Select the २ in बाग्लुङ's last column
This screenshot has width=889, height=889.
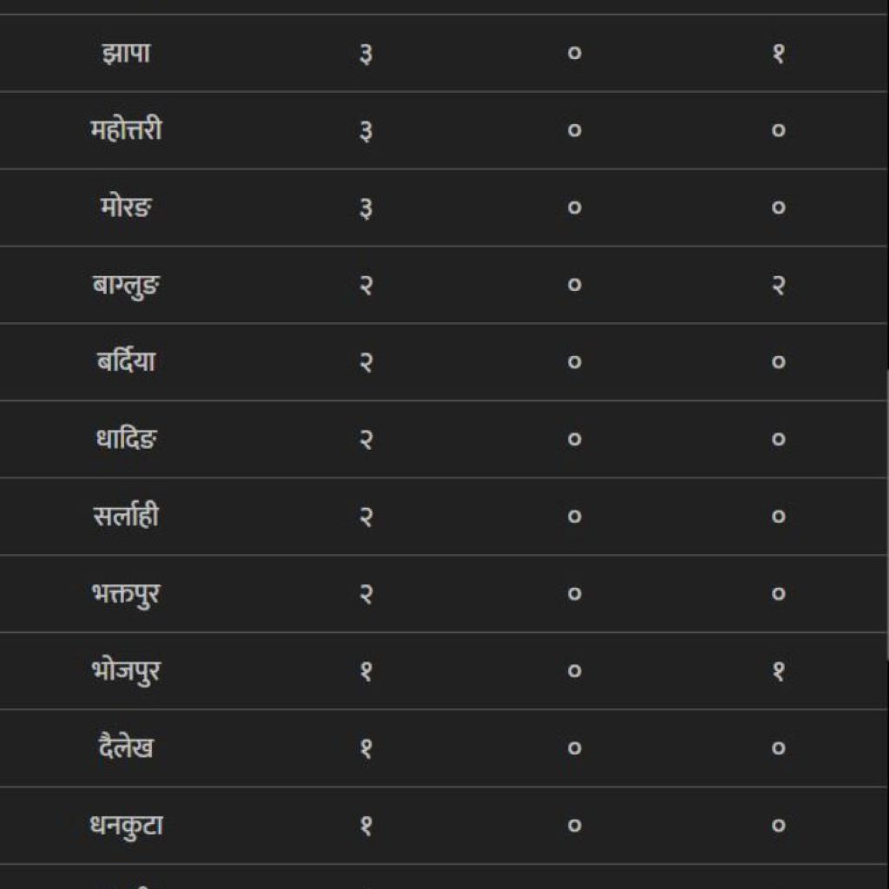tap(779, 285)
